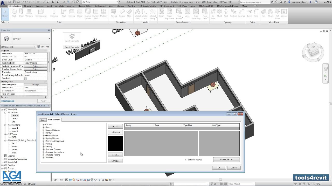Choose the Floor tool
Image resolution: width=332 pixels, height=186 pixels.
(80, 13)
